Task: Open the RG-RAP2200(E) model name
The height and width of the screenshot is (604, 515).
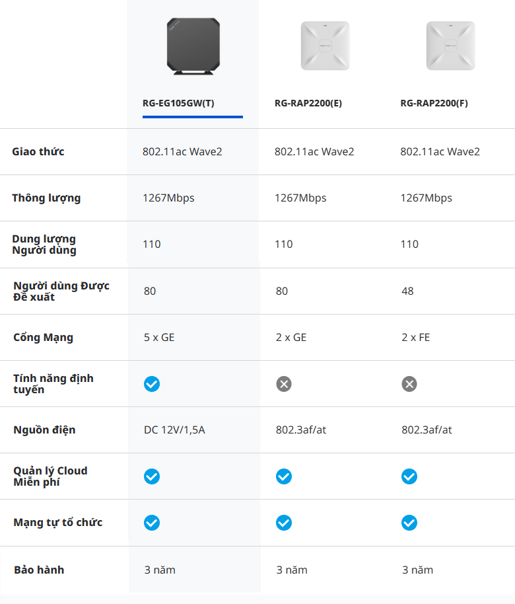Action: point(308,103)
